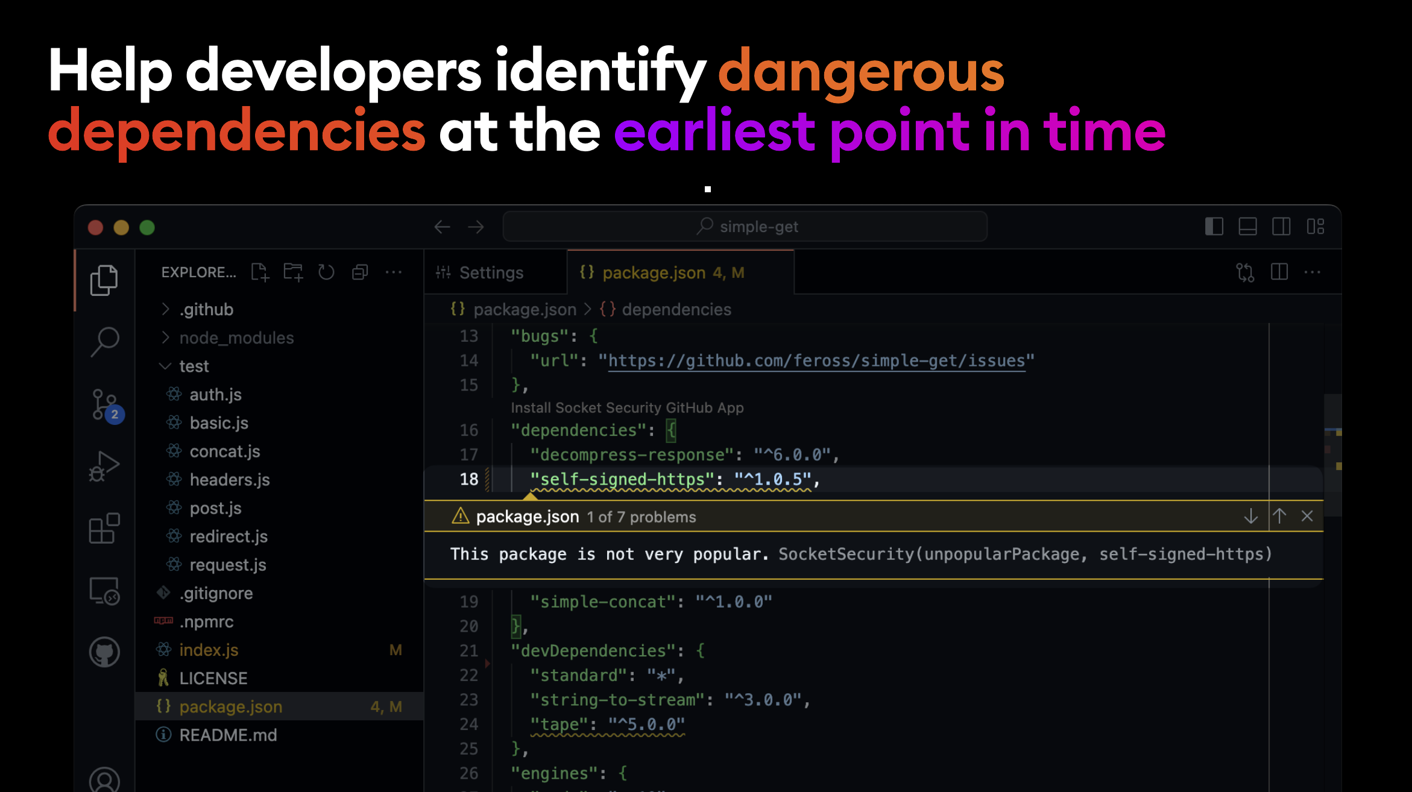Open the LICENSE file
1412x792 pixels.
click(x=280, y=678)
